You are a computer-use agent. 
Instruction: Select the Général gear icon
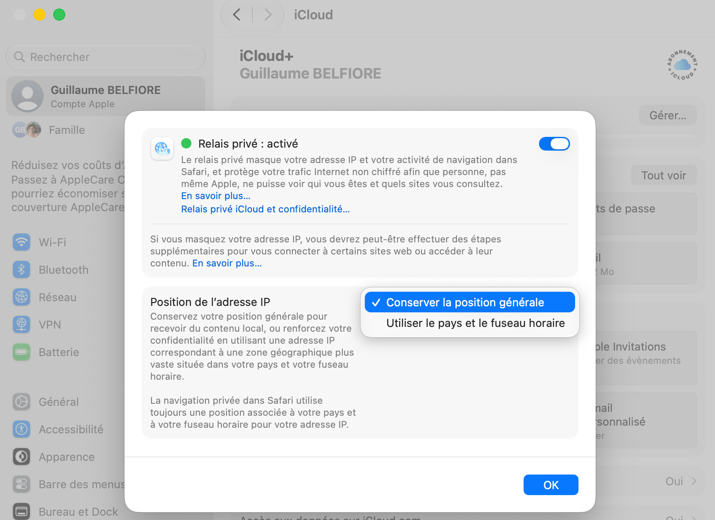point(21,402)
